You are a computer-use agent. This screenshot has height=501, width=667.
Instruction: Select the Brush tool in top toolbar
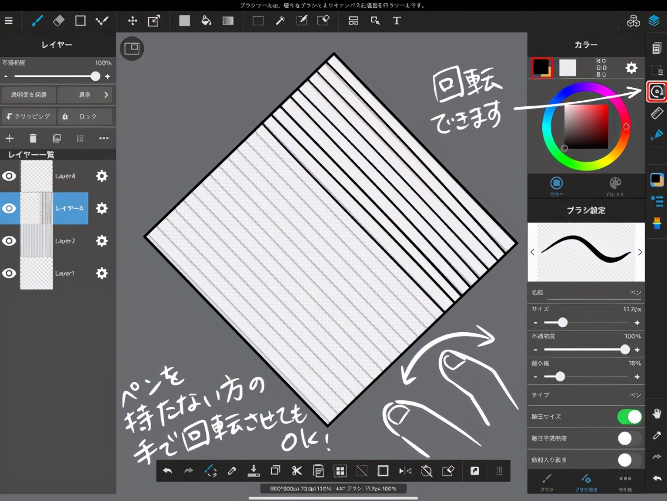pos(37,21)
